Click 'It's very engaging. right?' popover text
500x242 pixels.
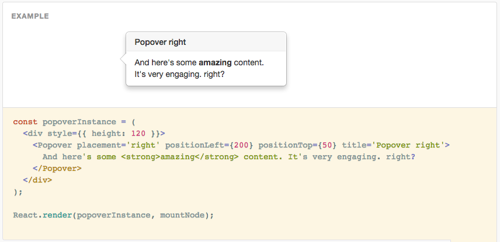[x=179, y=75]
